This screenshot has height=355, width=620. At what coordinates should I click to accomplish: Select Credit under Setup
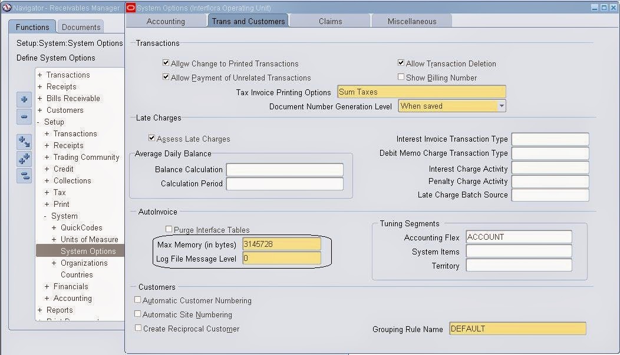pos(63,169)
